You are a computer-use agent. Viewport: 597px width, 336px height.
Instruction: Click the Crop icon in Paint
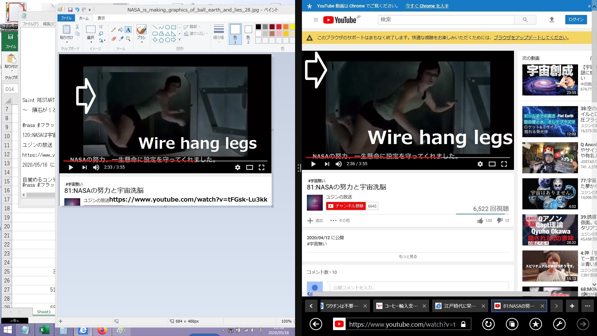pos(101,27)
